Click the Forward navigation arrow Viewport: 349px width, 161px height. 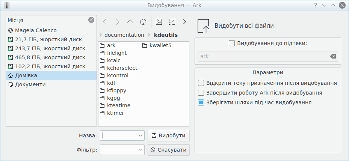point(118,22)
